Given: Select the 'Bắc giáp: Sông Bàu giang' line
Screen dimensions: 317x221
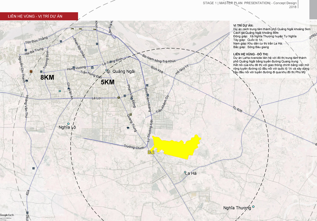Looking at the screenshot, I should (251, 47).
